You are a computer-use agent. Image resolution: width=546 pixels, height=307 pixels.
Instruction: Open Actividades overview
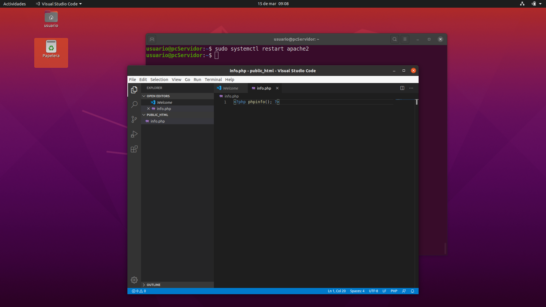click(x=15, y=4)
